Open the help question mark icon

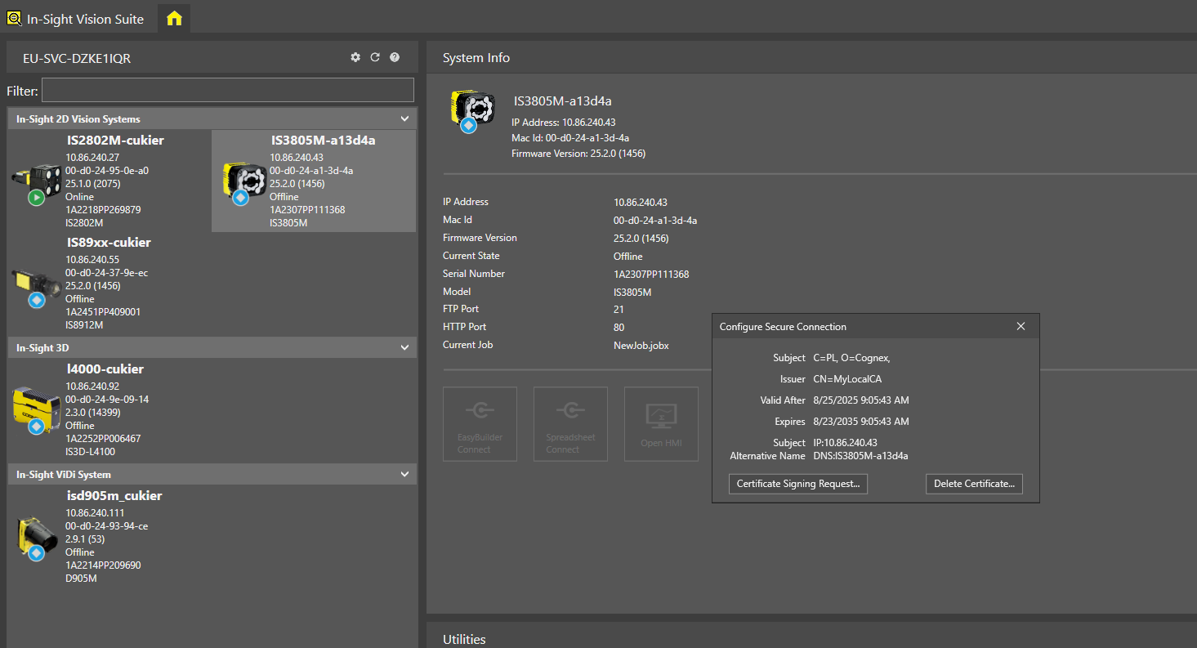(x=395, y=57)
